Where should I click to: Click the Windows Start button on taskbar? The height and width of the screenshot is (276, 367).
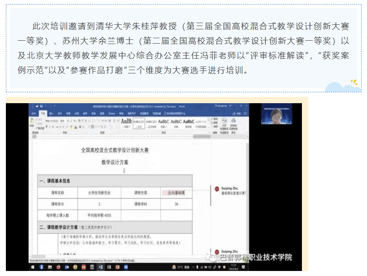coord(32,267)
